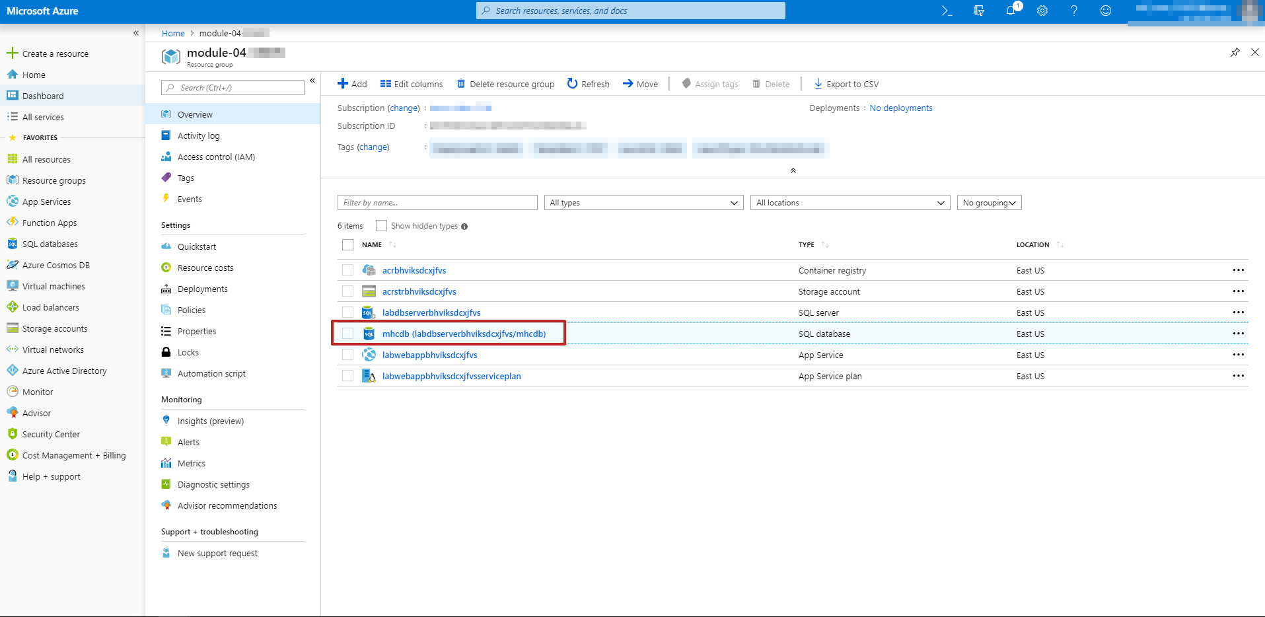Screen dimensions: 1265x617
Task: Click the Move button in toolbar
Action: pos(640,84)
